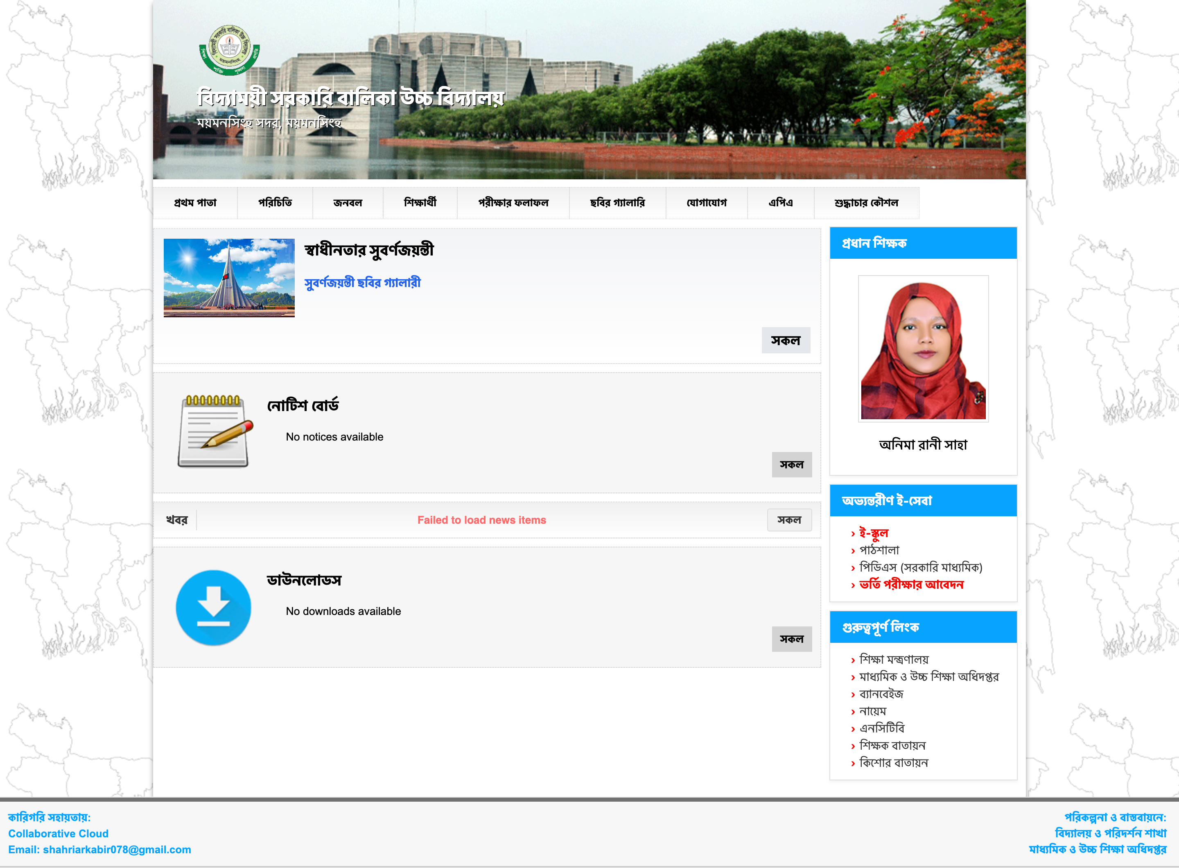
Task: Click সকল button in খবর news row
Action: click(x=790, y=520)
